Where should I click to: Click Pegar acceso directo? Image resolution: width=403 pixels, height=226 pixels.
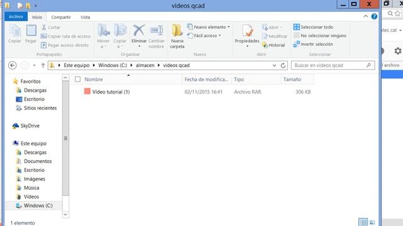65,45
